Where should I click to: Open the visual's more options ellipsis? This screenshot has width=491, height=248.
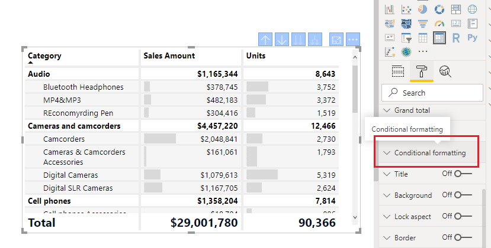pyautogui.click(x=353, y=40)
